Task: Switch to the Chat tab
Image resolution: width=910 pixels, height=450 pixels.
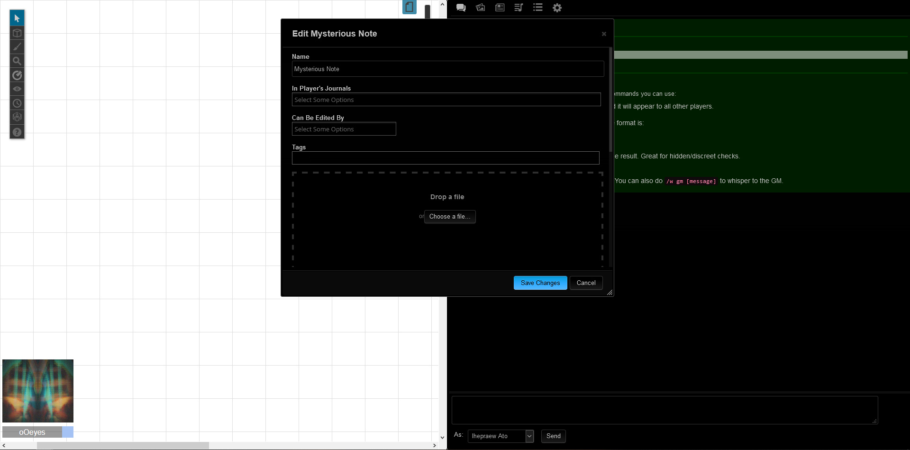Action: (461, 8)
